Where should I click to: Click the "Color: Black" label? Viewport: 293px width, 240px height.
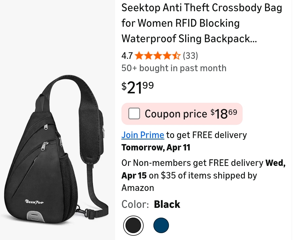tap(151, 204)
